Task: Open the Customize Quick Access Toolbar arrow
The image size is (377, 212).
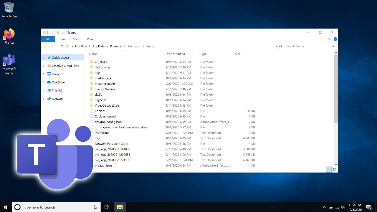Action: coord(63,33)
